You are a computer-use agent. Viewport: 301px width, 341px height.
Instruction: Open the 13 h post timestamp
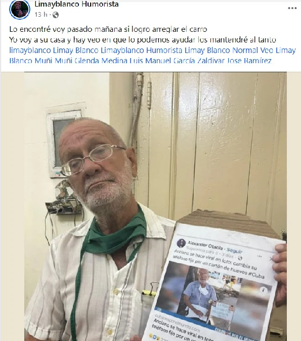pyautogui.click(x=41, y=15)
